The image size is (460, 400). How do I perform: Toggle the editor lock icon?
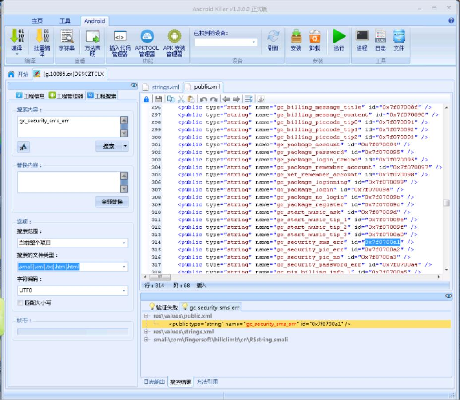tap(146, 99)
